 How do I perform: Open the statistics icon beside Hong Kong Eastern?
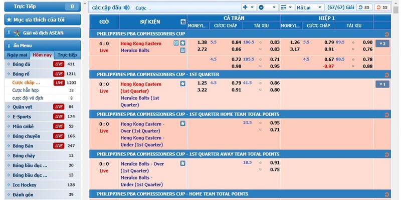pyautogui.click(x=176, y=43)
